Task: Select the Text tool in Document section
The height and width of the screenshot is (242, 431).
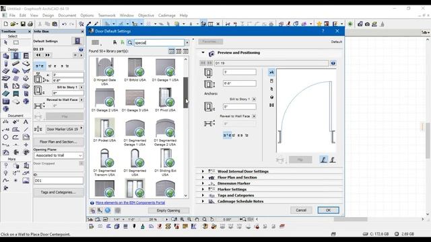Action: click(26, 122)
